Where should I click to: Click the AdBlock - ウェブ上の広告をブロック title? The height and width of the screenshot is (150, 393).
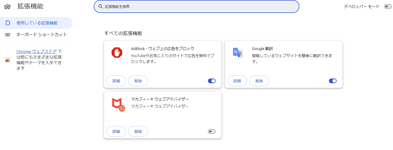163,49
